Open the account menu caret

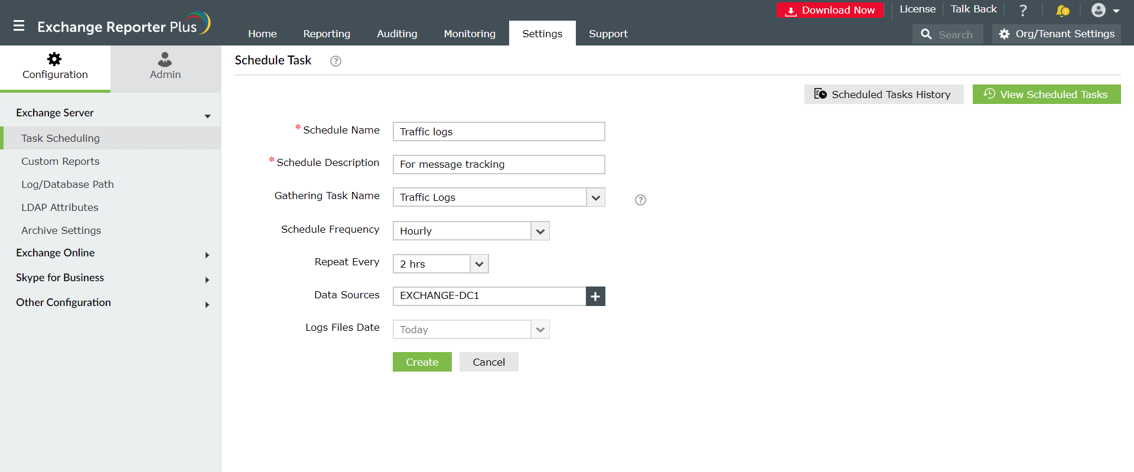[1116, 11]
